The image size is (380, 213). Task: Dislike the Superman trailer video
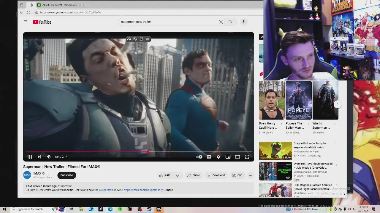[x=178, y=175]
